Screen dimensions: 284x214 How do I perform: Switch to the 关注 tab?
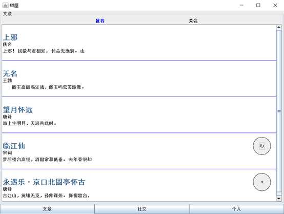coord(193,21)
